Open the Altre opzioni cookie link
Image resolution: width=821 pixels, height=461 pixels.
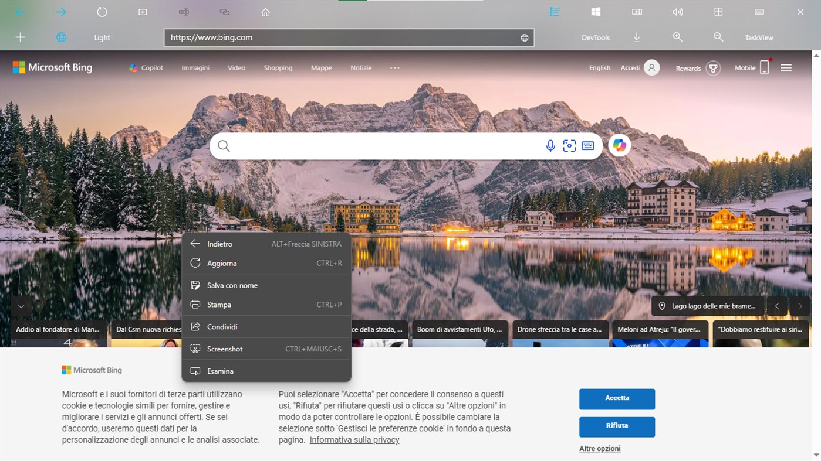coord(600,449)
